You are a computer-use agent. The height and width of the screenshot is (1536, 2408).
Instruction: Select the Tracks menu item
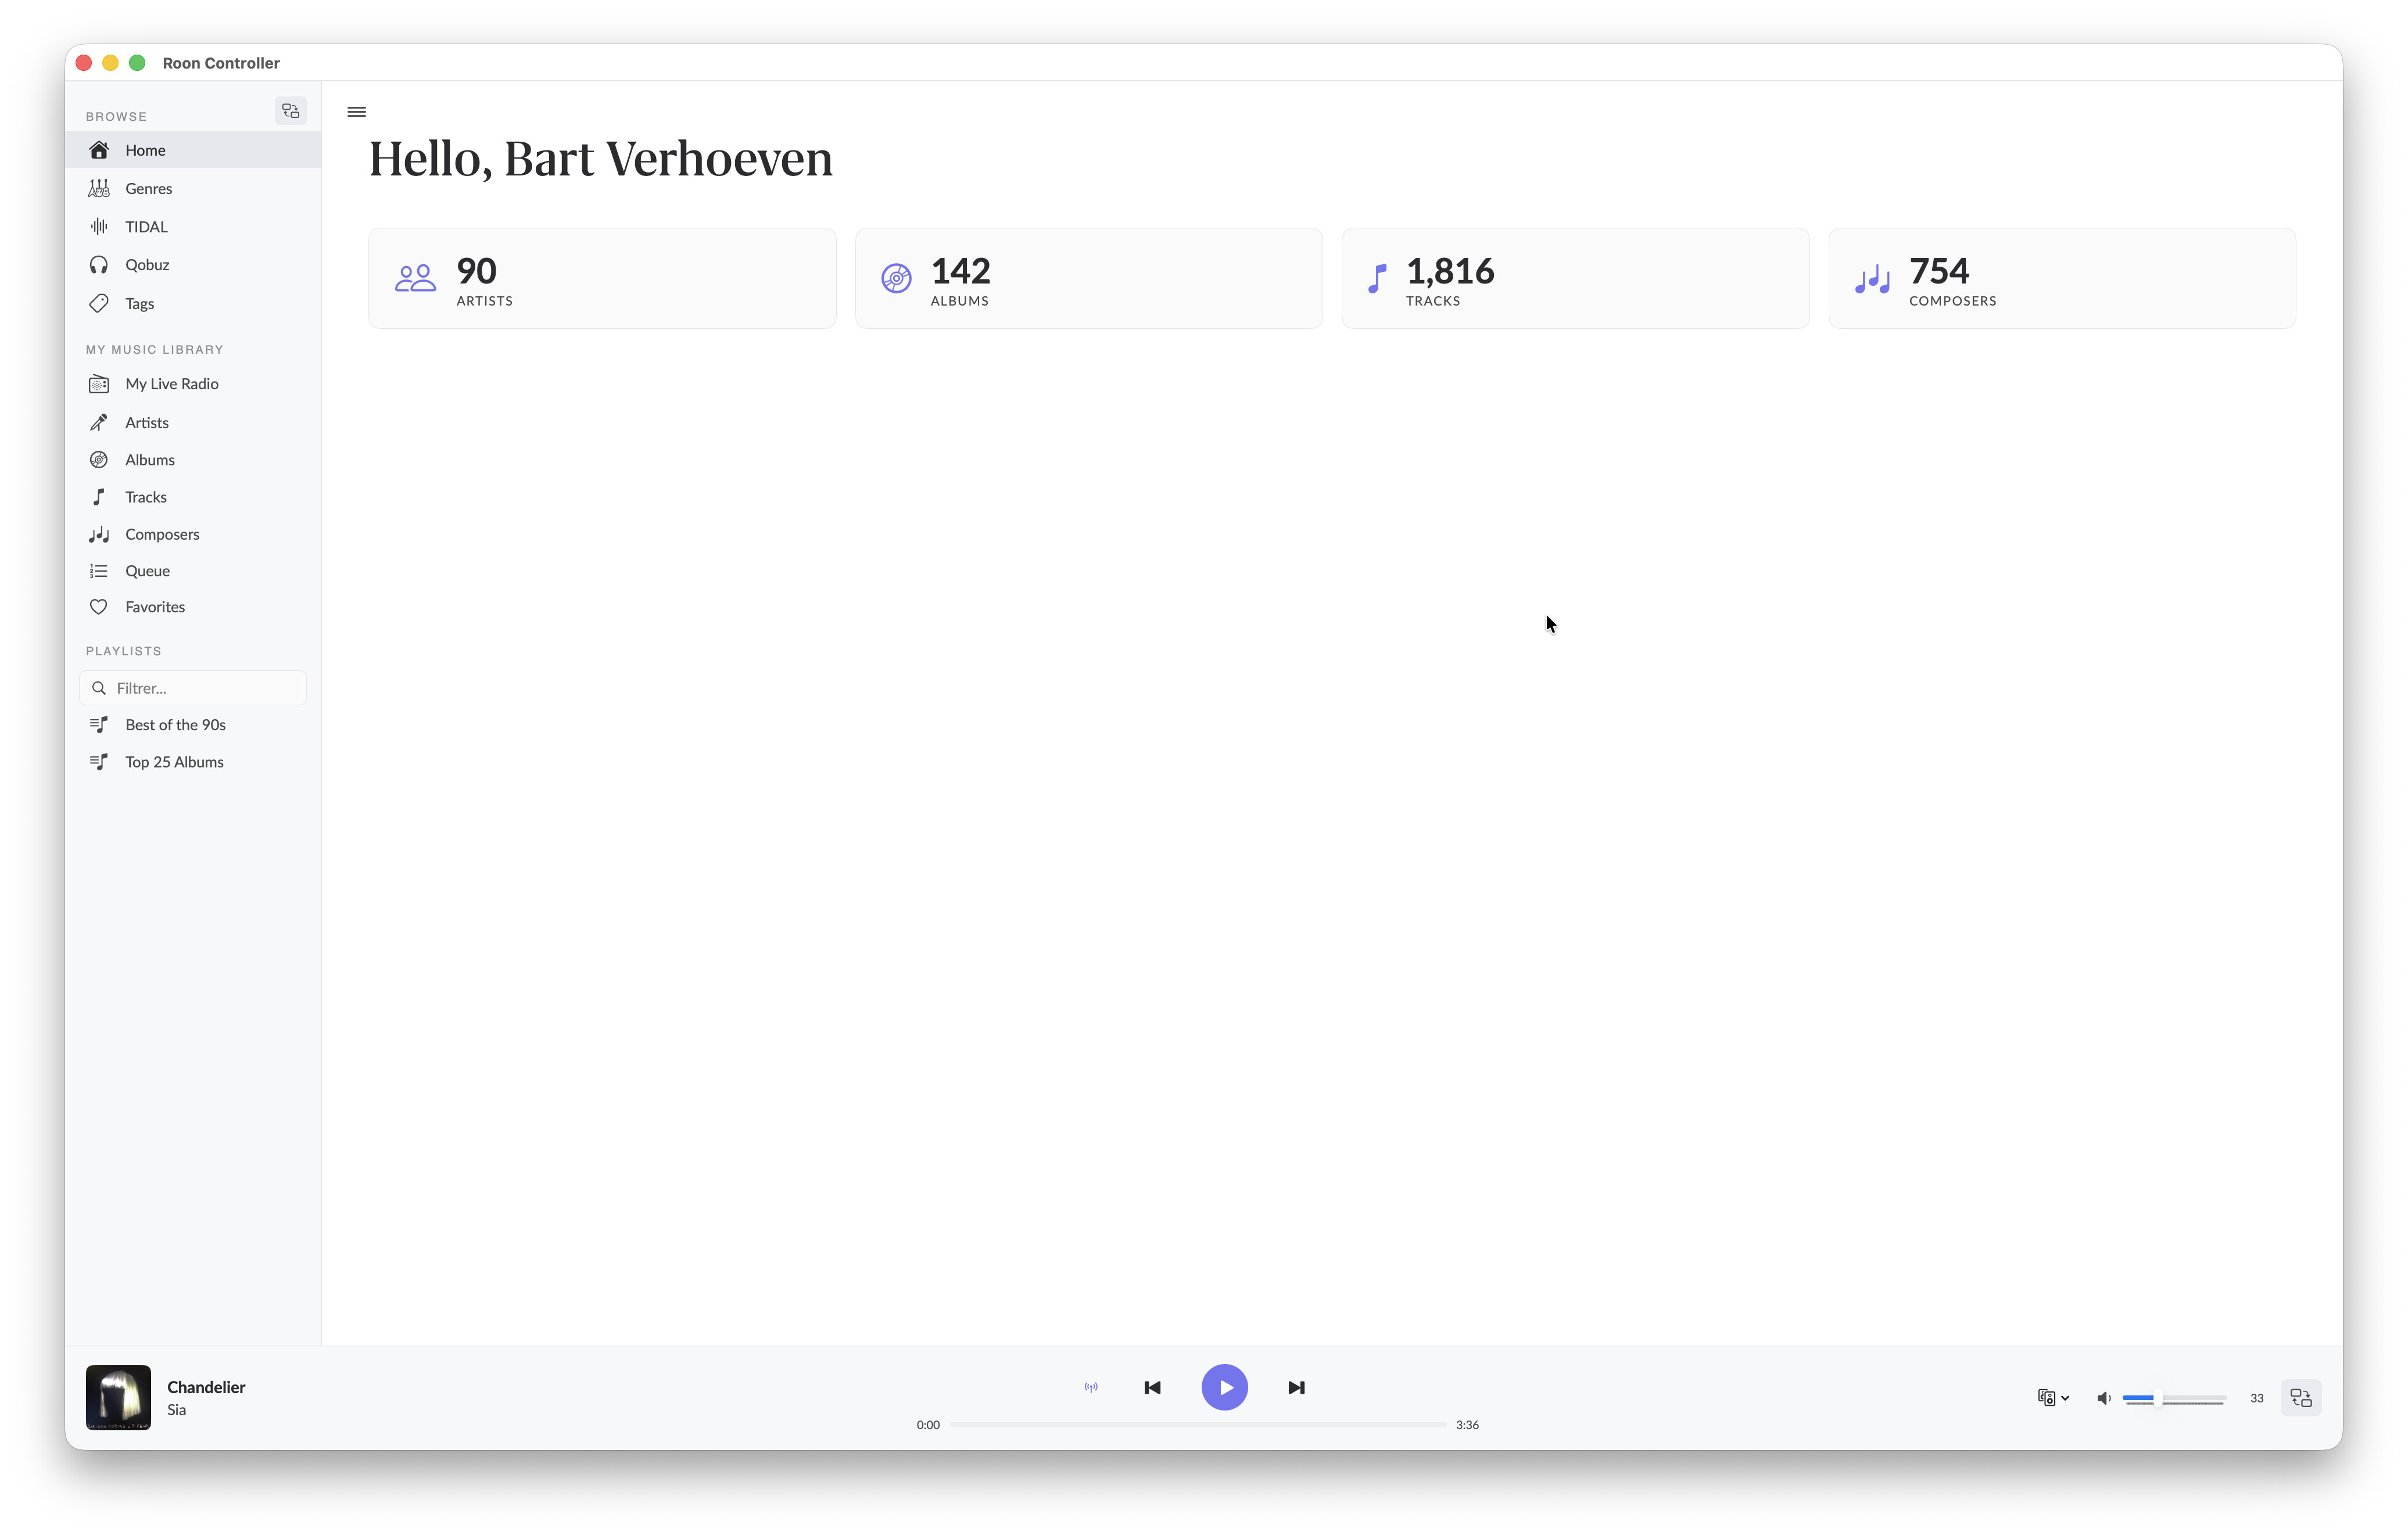pos(146,497)
